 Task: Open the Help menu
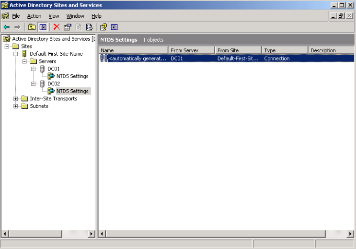click(96, 16)
